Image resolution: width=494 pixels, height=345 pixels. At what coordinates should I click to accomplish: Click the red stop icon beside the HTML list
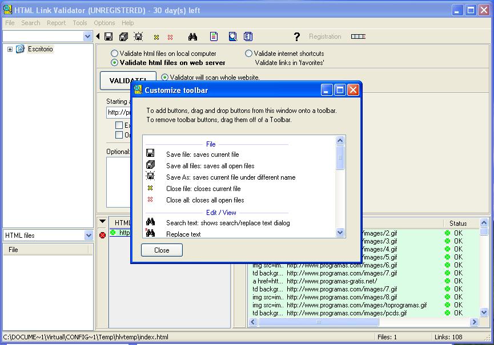(x=102, y=235)
